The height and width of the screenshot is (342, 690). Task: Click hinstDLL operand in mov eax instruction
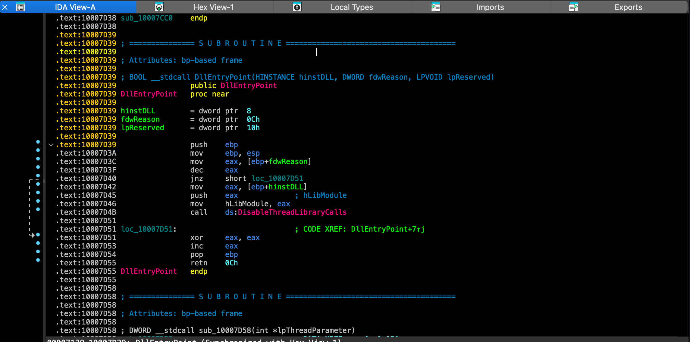[286, 187]
